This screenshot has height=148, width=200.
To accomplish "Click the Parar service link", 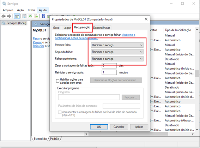I will (x=36, y=39).
